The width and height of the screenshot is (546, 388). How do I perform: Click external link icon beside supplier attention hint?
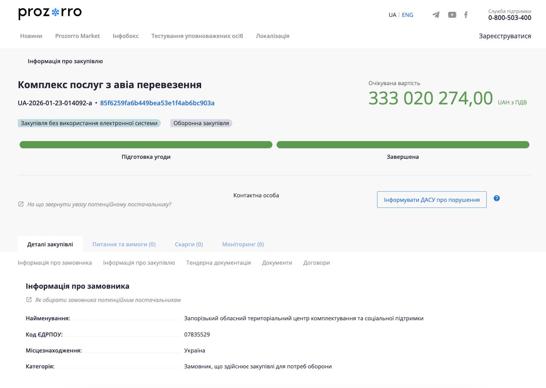(x=21, y=204)
